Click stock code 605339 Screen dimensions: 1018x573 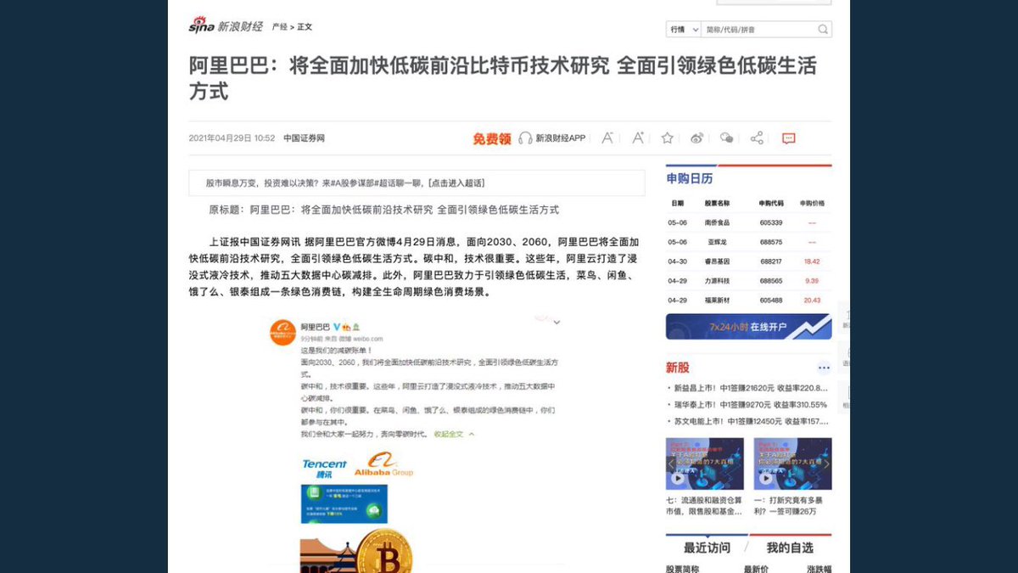click(771, 222)
